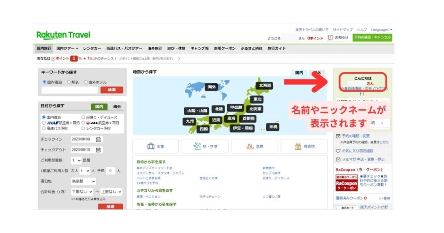The image size is (444, 233).
Task: Click the メルマガ envelope icon
Action: (338, 159)
